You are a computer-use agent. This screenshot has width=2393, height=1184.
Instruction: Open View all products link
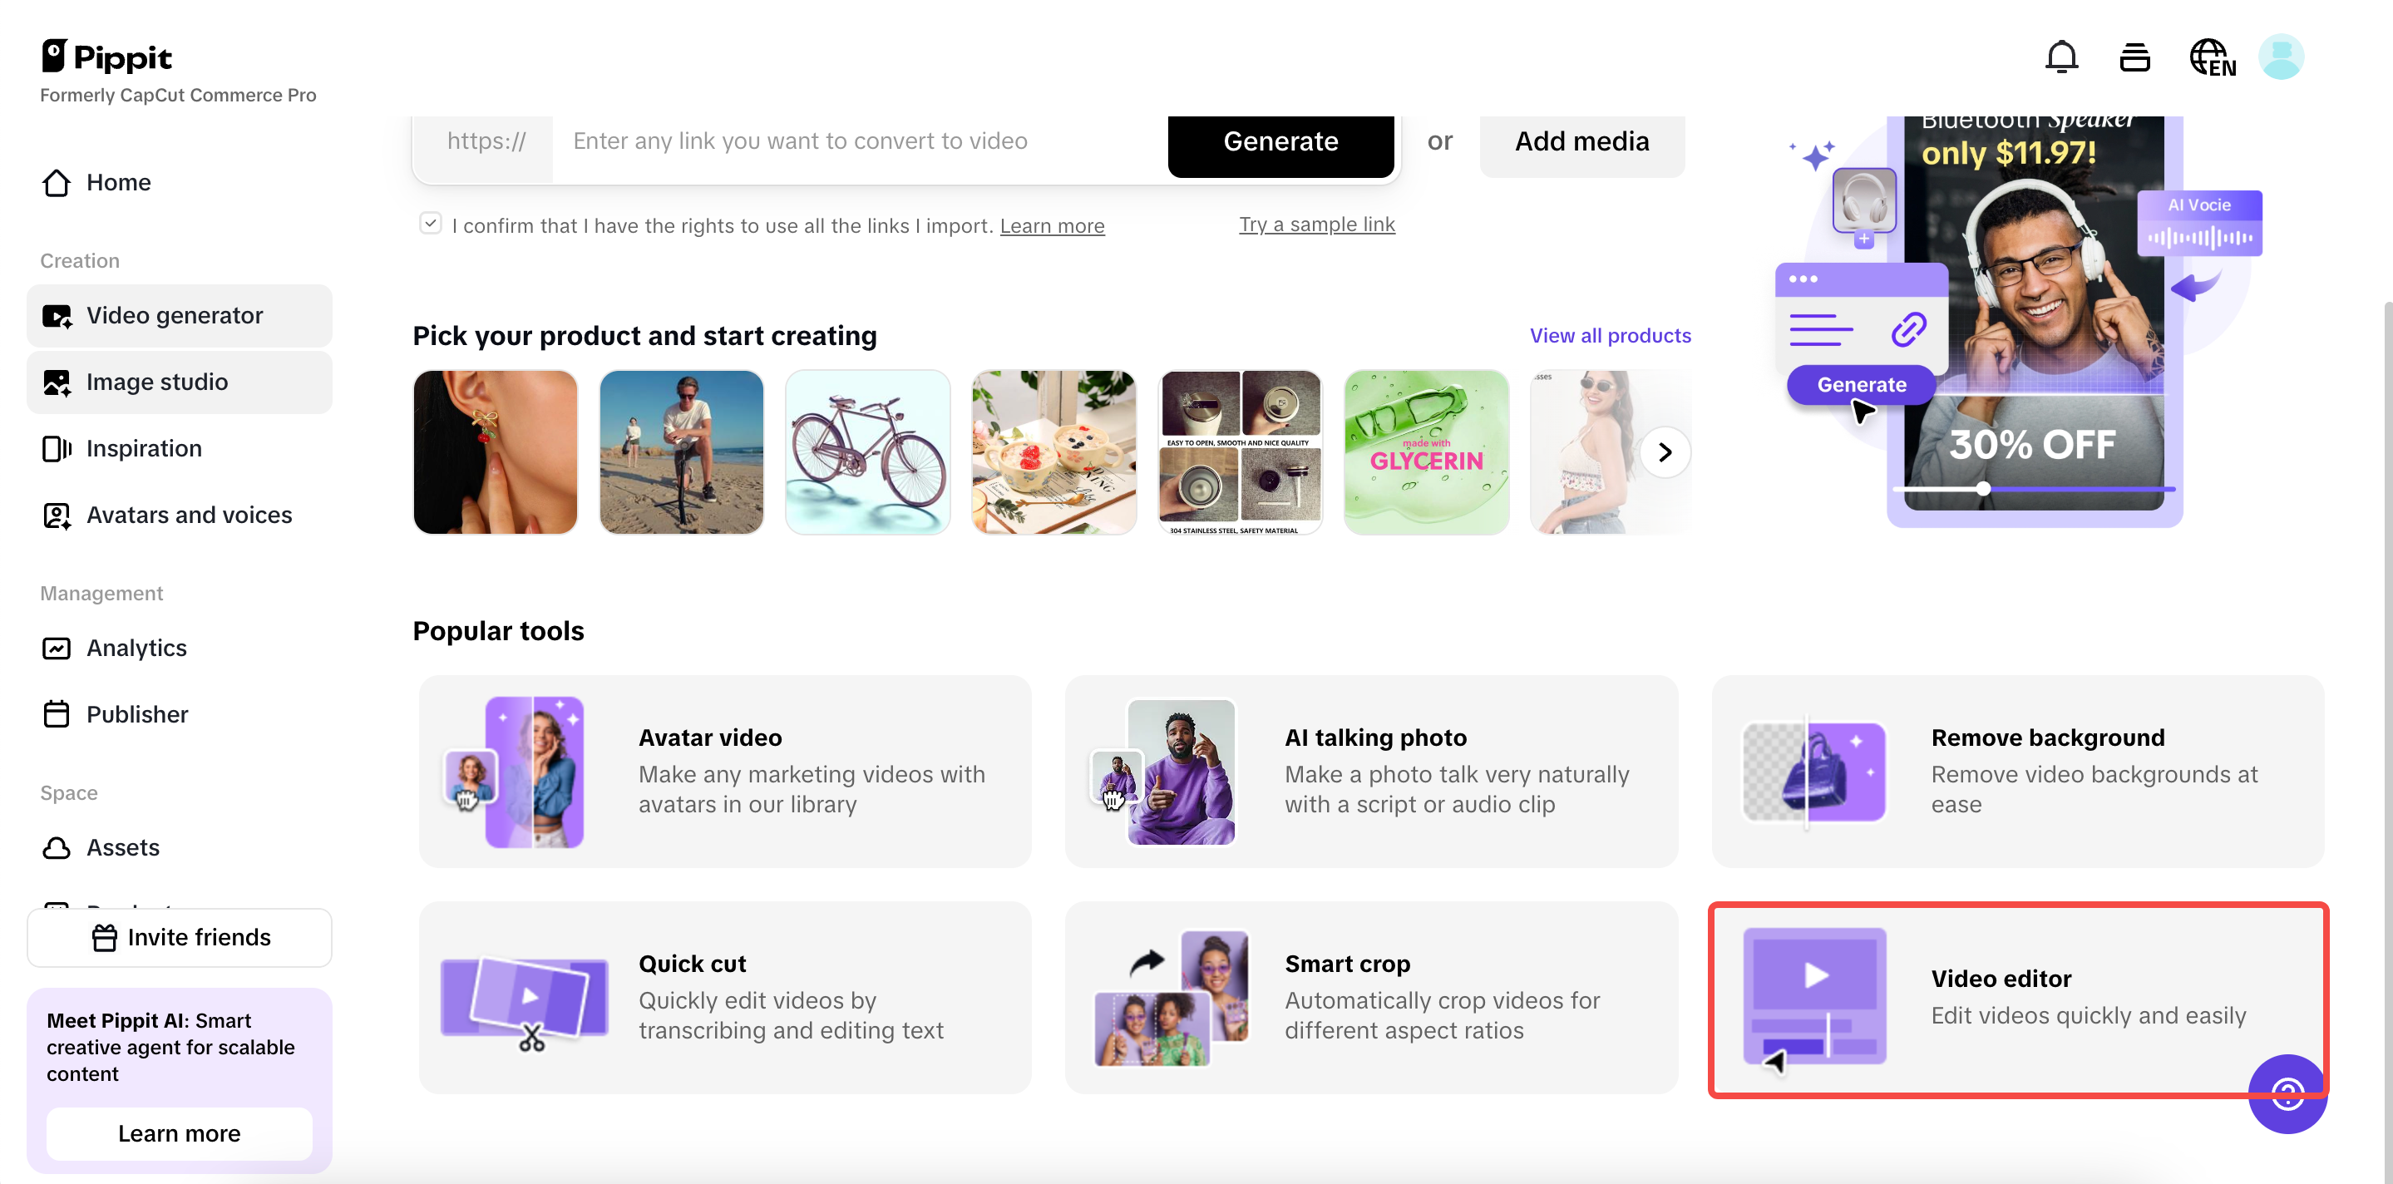1610,335
